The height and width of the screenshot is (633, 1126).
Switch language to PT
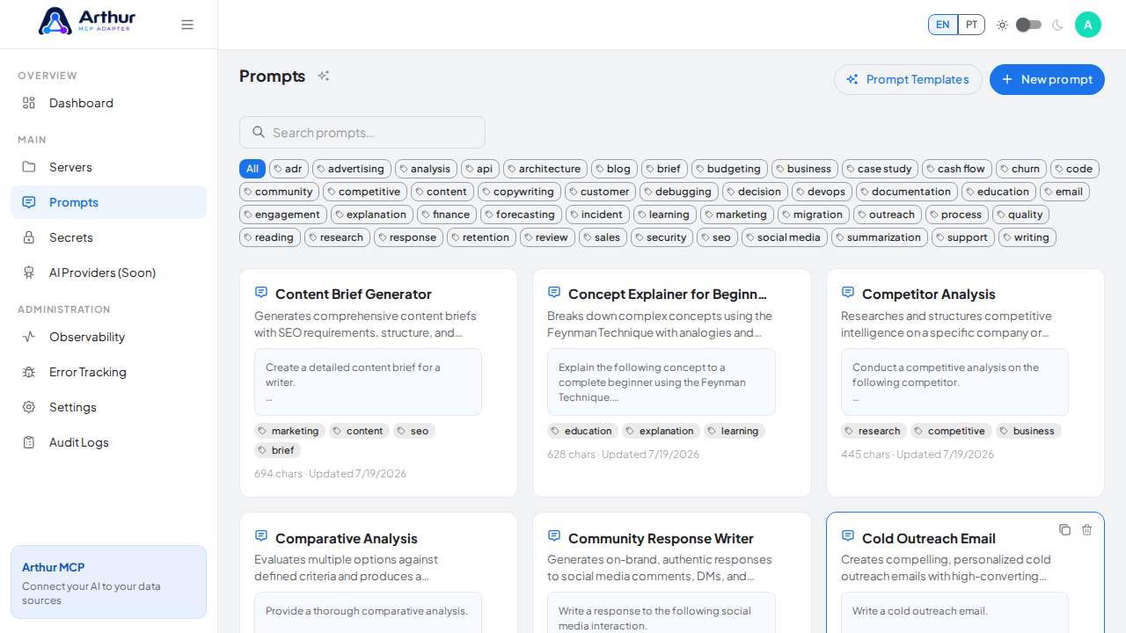(x=971, y=25)
